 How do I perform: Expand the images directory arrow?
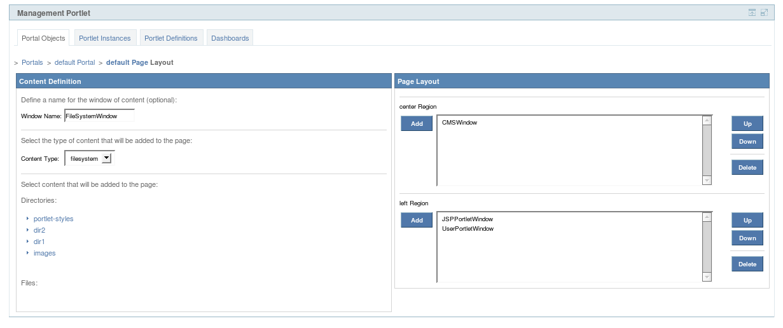(x=28, y=253)
